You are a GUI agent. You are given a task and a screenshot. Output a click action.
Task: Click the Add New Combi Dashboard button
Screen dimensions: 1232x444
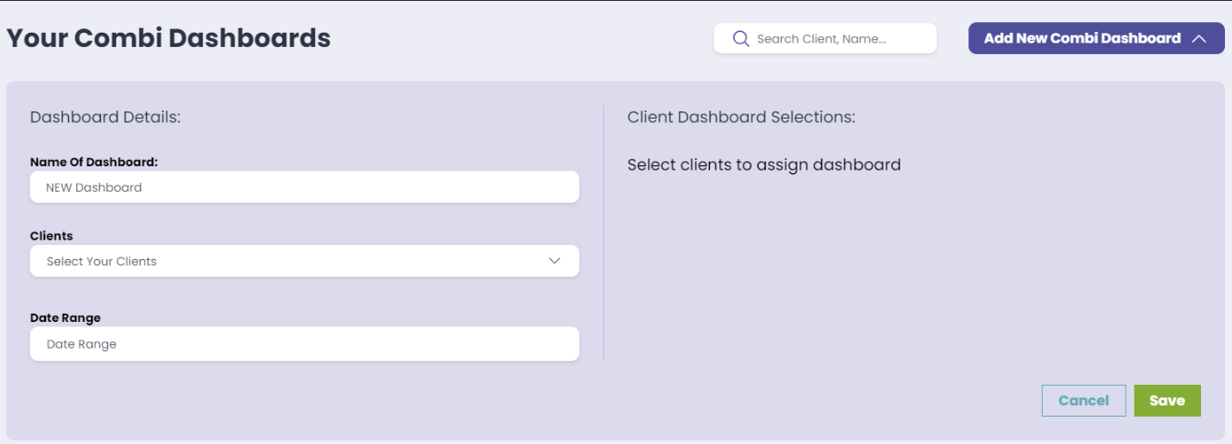[1096, 38]
